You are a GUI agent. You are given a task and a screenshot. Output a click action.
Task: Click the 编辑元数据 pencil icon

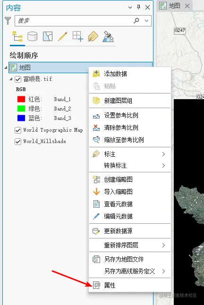coord(96,216)
